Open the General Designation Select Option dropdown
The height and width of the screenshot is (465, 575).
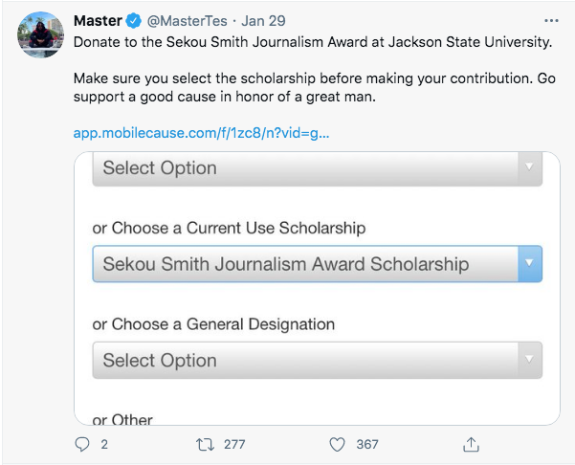tap(304, 361)
